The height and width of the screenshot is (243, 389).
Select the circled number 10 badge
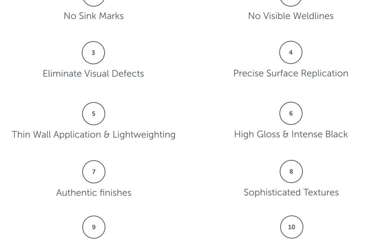291,227
